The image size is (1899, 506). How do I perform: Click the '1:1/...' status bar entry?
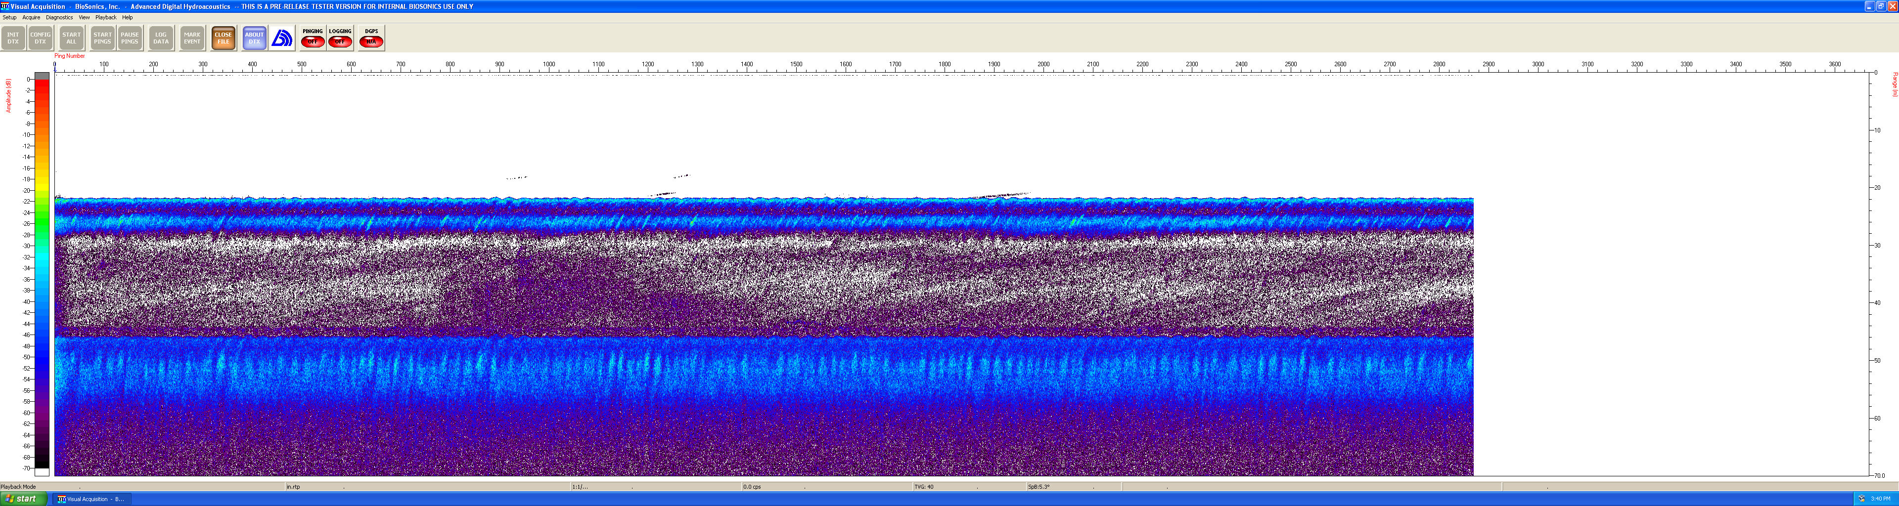coord(580,487)
